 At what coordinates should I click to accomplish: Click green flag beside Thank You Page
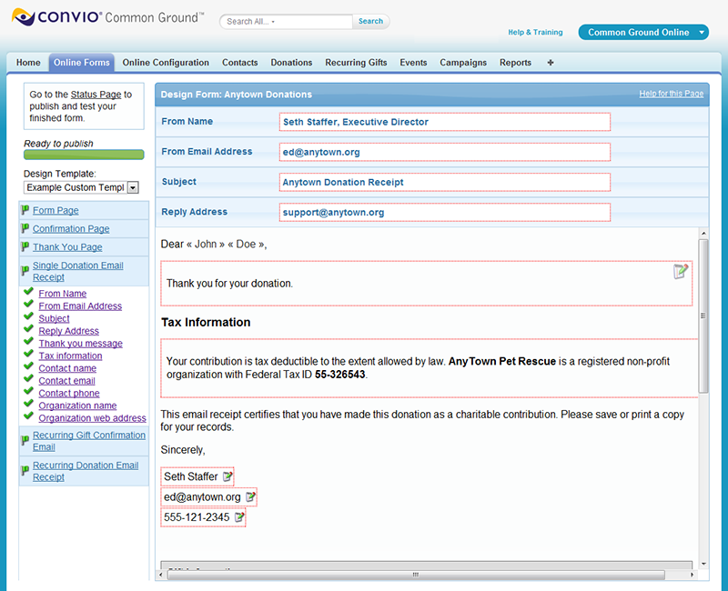coord(25,246)
